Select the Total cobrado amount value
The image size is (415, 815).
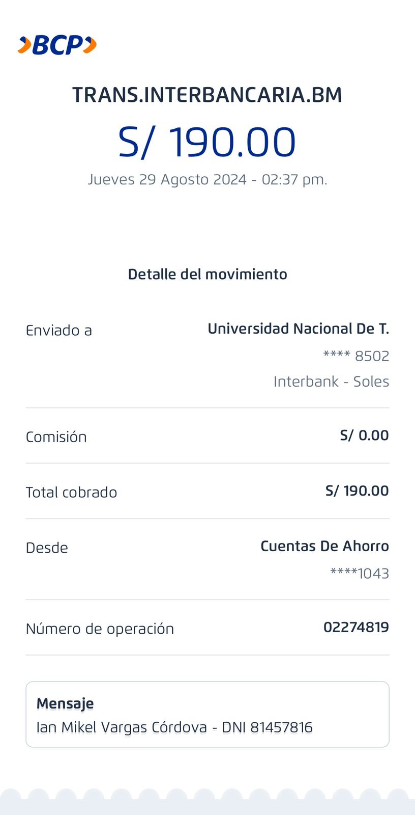click(x=357, y=491)
